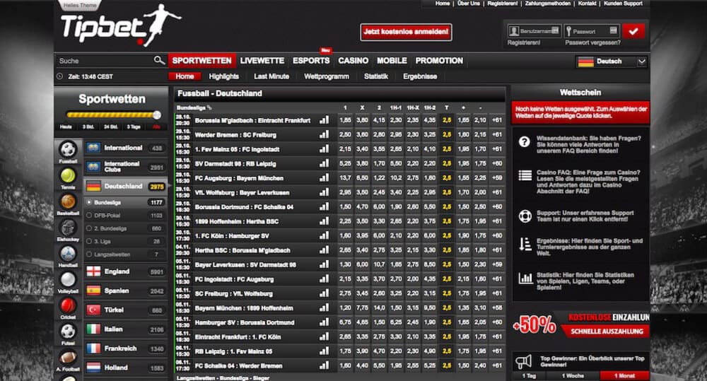707x381 pixels.
Task: Select the Futsal sport icon
Action: pos(68,332)
